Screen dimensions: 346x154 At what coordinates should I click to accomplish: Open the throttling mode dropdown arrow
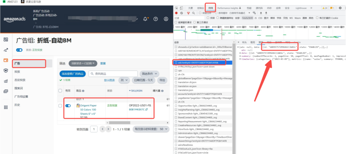249,13
